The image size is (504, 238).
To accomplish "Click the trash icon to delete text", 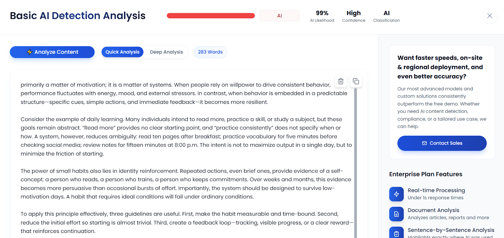I will tap(341, 81).
